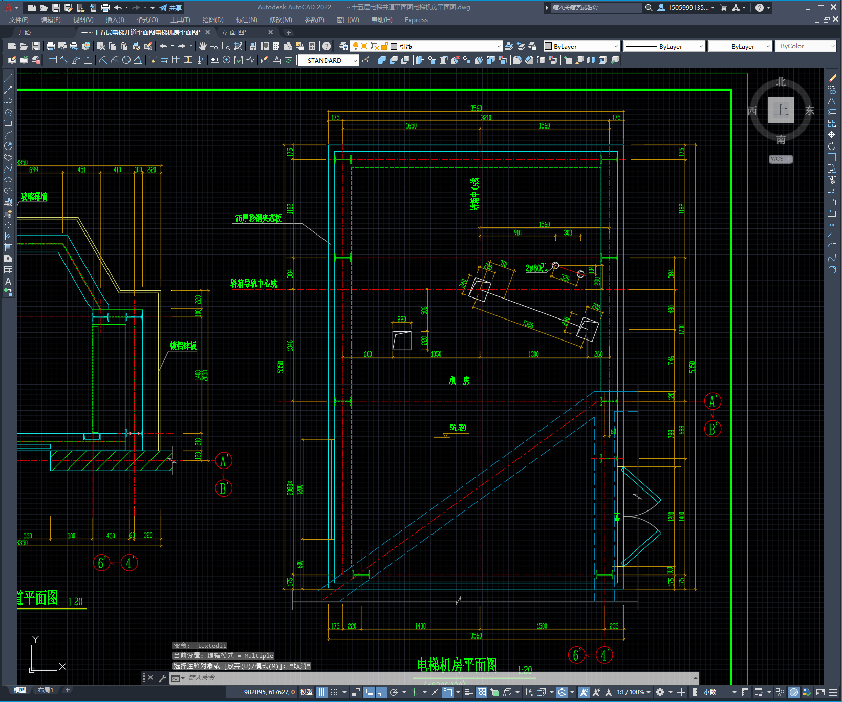
Task: Open Layer Properties Manager icon
Action: 343,46
